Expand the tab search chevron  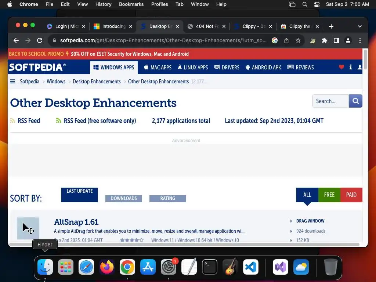[360, 26]
